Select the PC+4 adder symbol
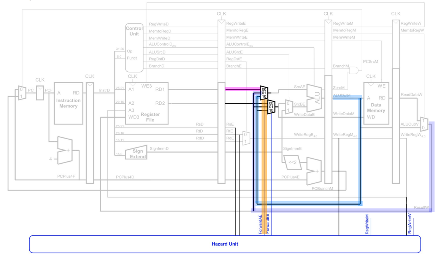441x257 pixels. (x=66, y=151)
